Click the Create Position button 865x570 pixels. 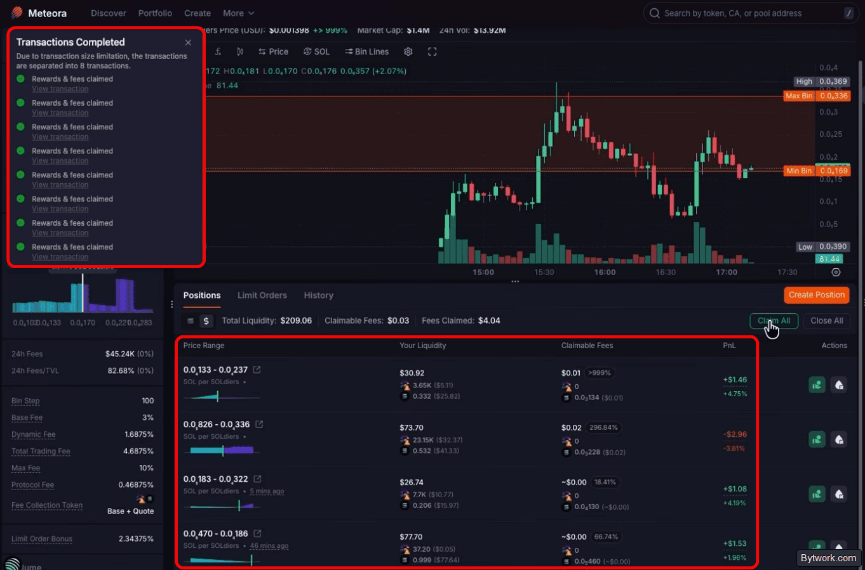[817, 295]
